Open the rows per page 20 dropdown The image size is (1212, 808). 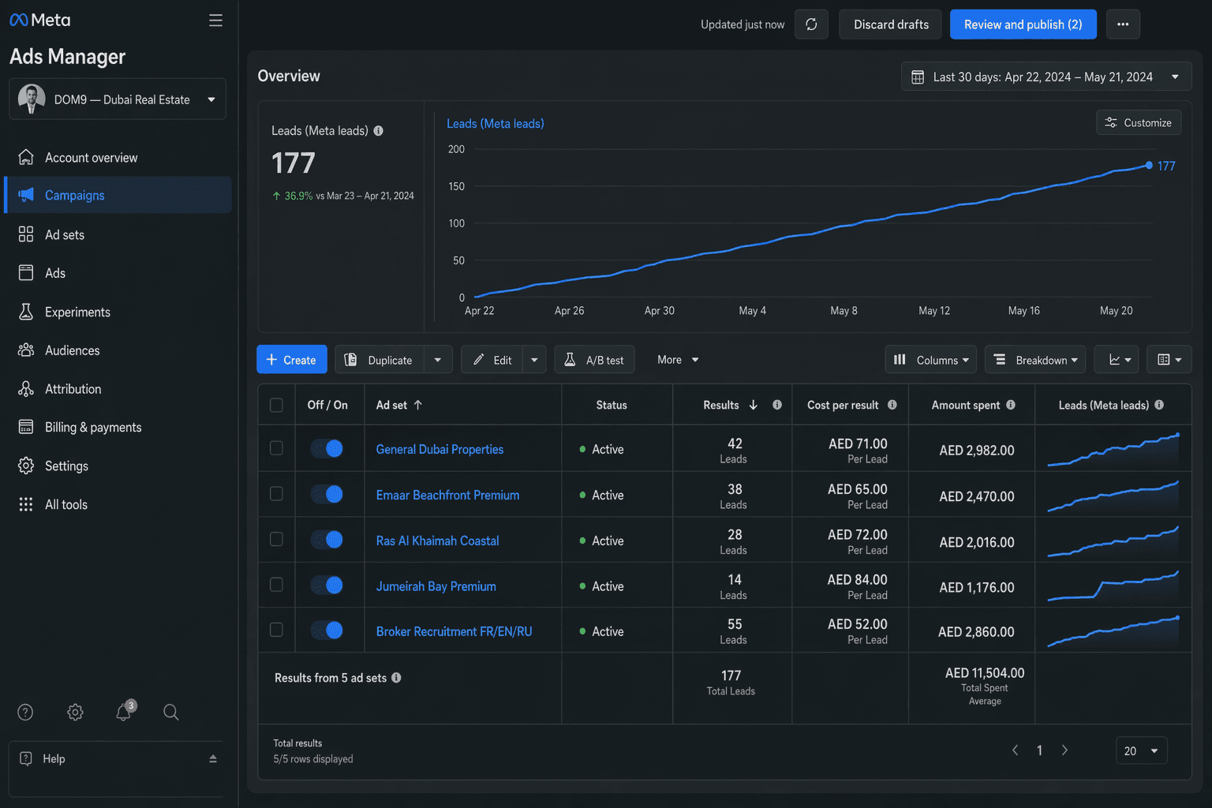(1141, 750)
